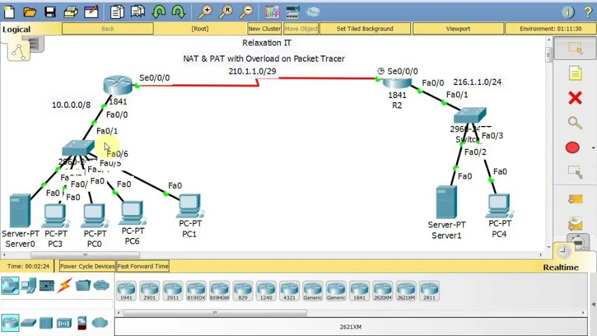Click the Environment: 01:11:30 button
This screenshot has height=336, width=597.
[550, 28]
